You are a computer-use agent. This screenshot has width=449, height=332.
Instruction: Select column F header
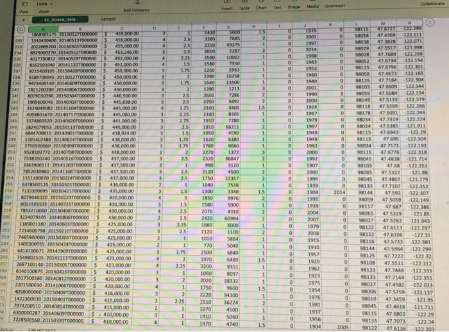coord(203,28)
